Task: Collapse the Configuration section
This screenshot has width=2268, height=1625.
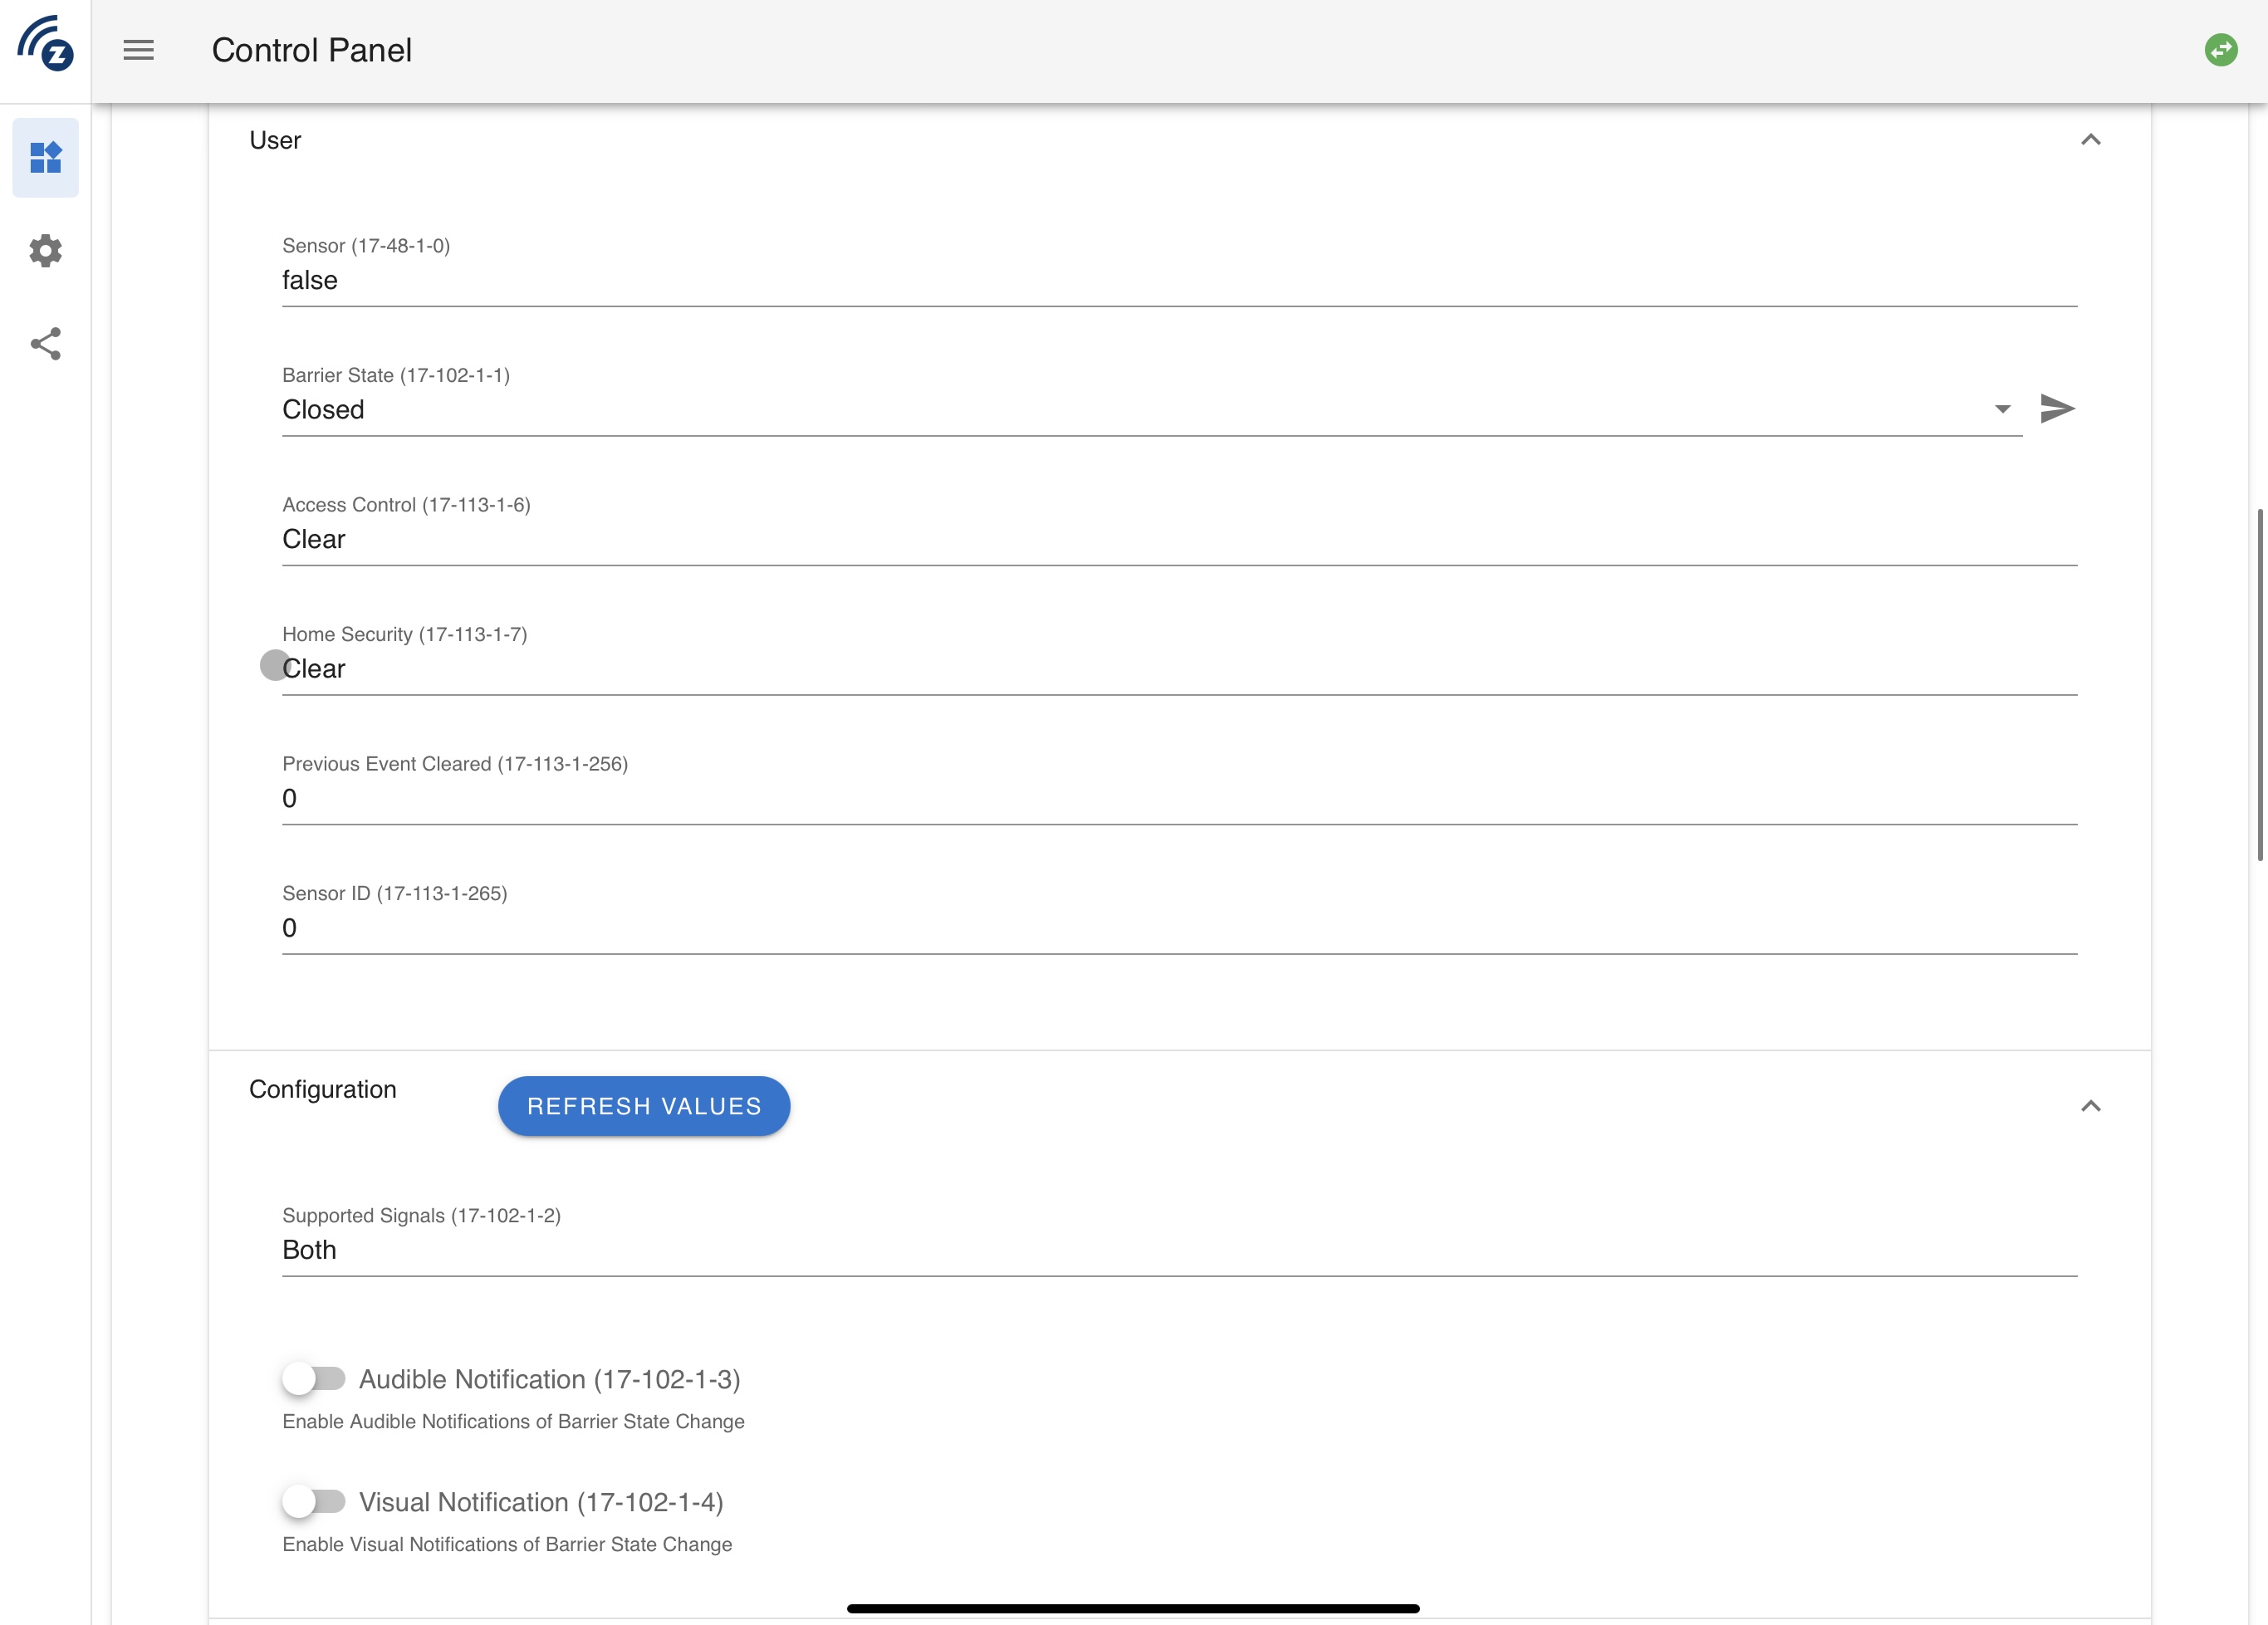Action: 2093,1106
